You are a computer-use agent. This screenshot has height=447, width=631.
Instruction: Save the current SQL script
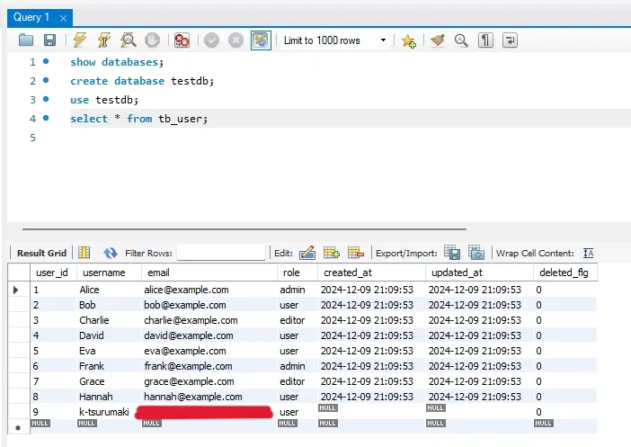click(50, 40)
